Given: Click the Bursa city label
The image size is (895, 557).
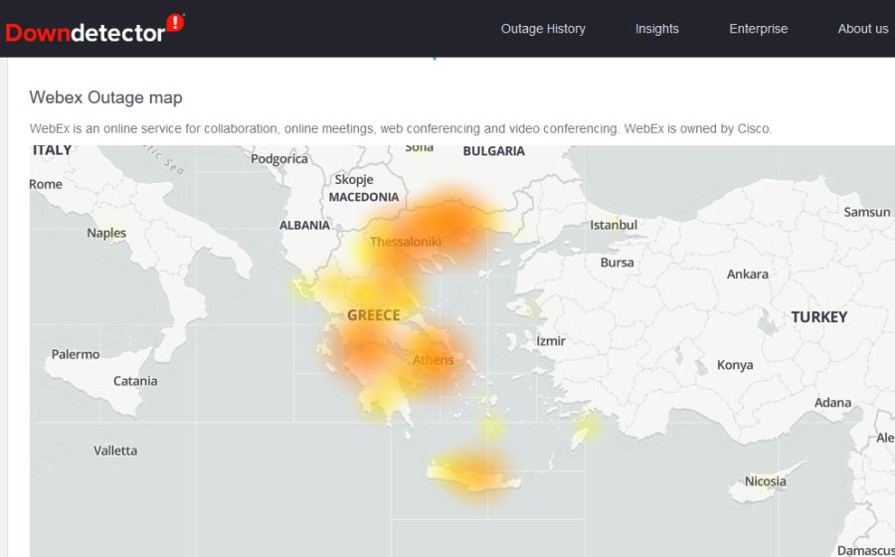Looking at the screenshot, I should point(617,263).
